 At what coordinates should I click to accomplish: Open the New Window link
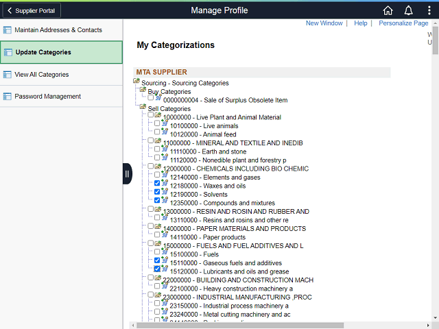coord(324,23)
